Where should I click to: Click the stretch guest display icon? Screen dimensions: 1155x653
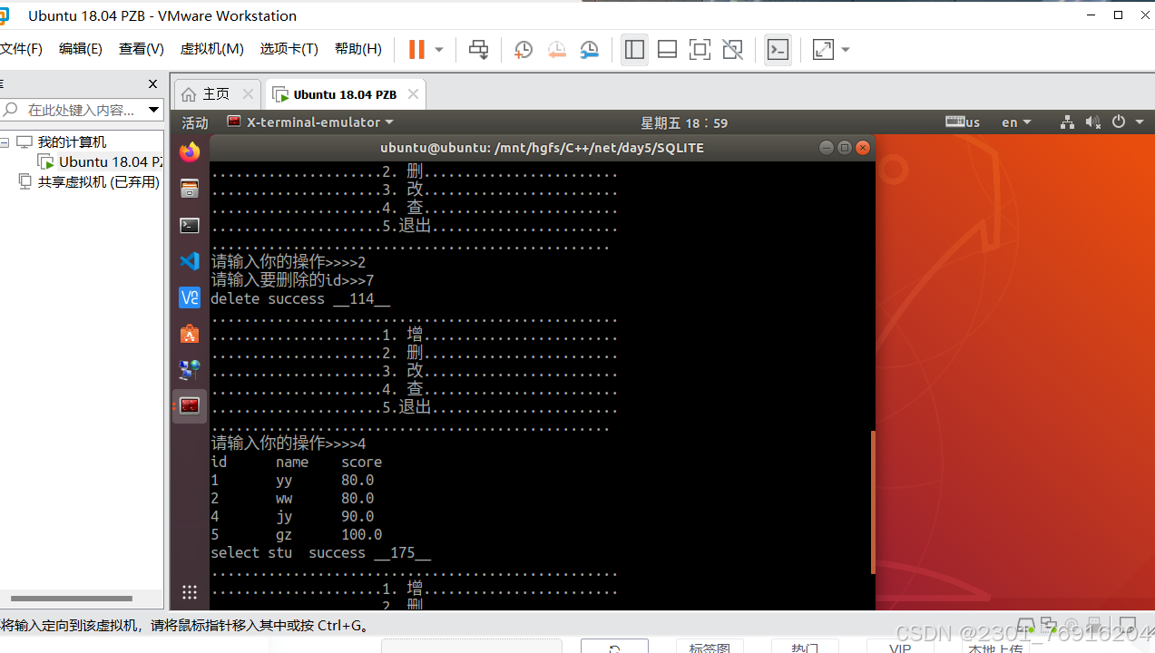pyautogui.click(x=823, y=50)
